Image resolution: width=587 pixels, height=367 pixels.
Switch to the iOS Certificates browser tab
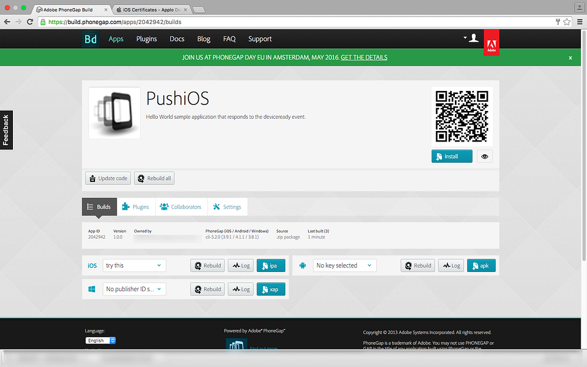coord(152,10)
